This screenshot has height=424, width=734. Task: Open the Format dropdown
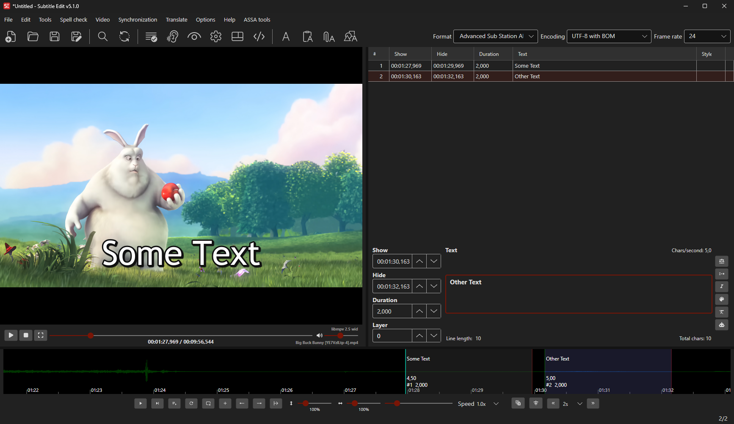496,36
